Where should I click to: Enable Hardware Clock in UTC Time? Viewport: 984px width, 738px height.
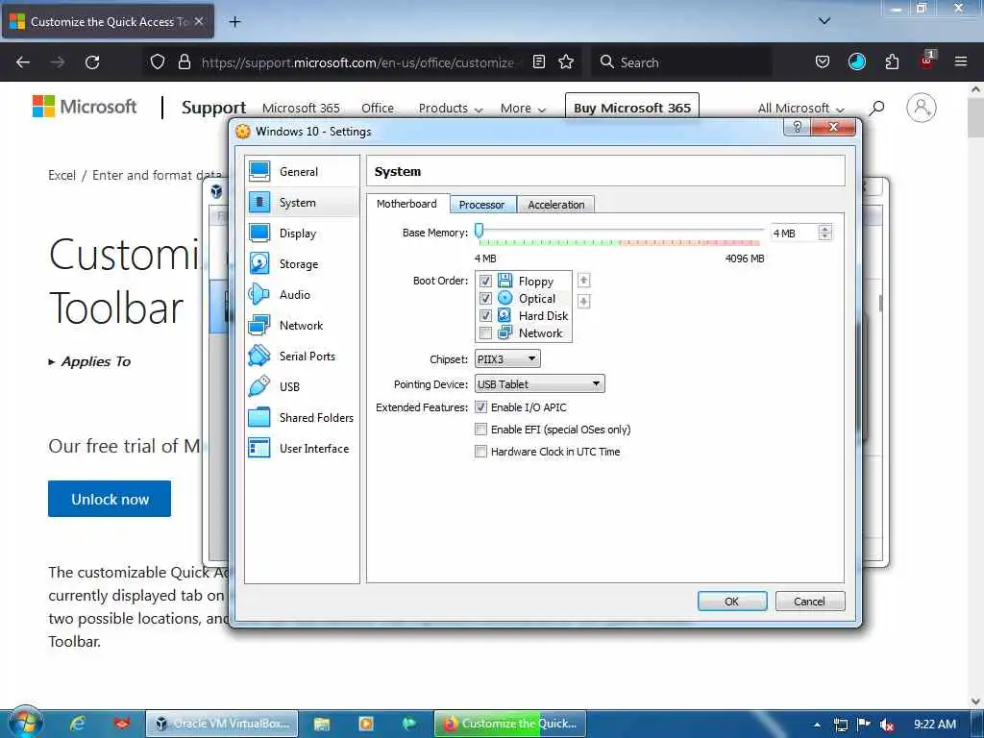point(481,452)
